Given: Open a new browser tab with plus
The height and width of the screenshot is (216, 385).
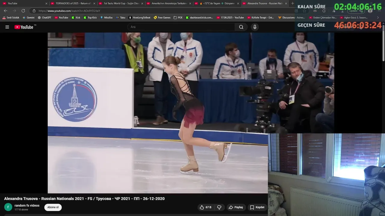Looking at the screenshot, I should point(293,3).
